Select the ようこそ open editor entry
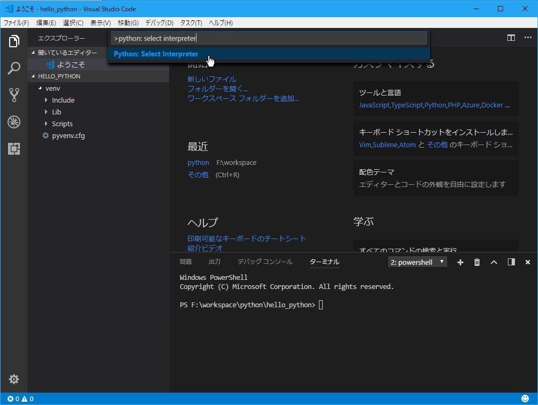538x405 pixels. pos(98,64)
